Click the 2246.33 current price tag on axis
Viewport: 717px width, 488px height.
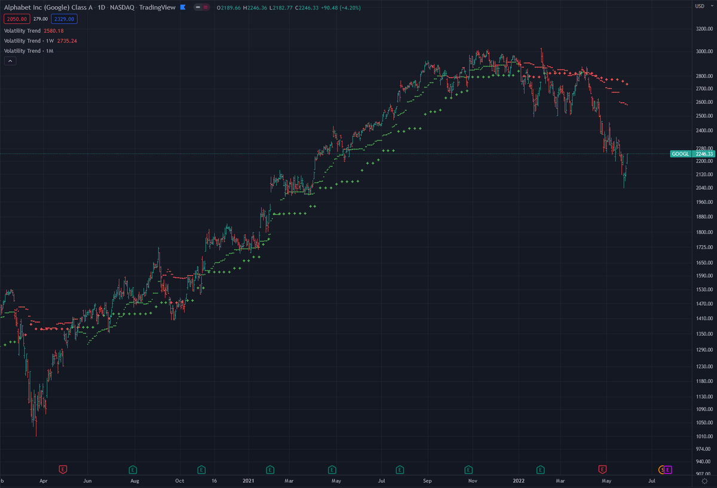703,154
